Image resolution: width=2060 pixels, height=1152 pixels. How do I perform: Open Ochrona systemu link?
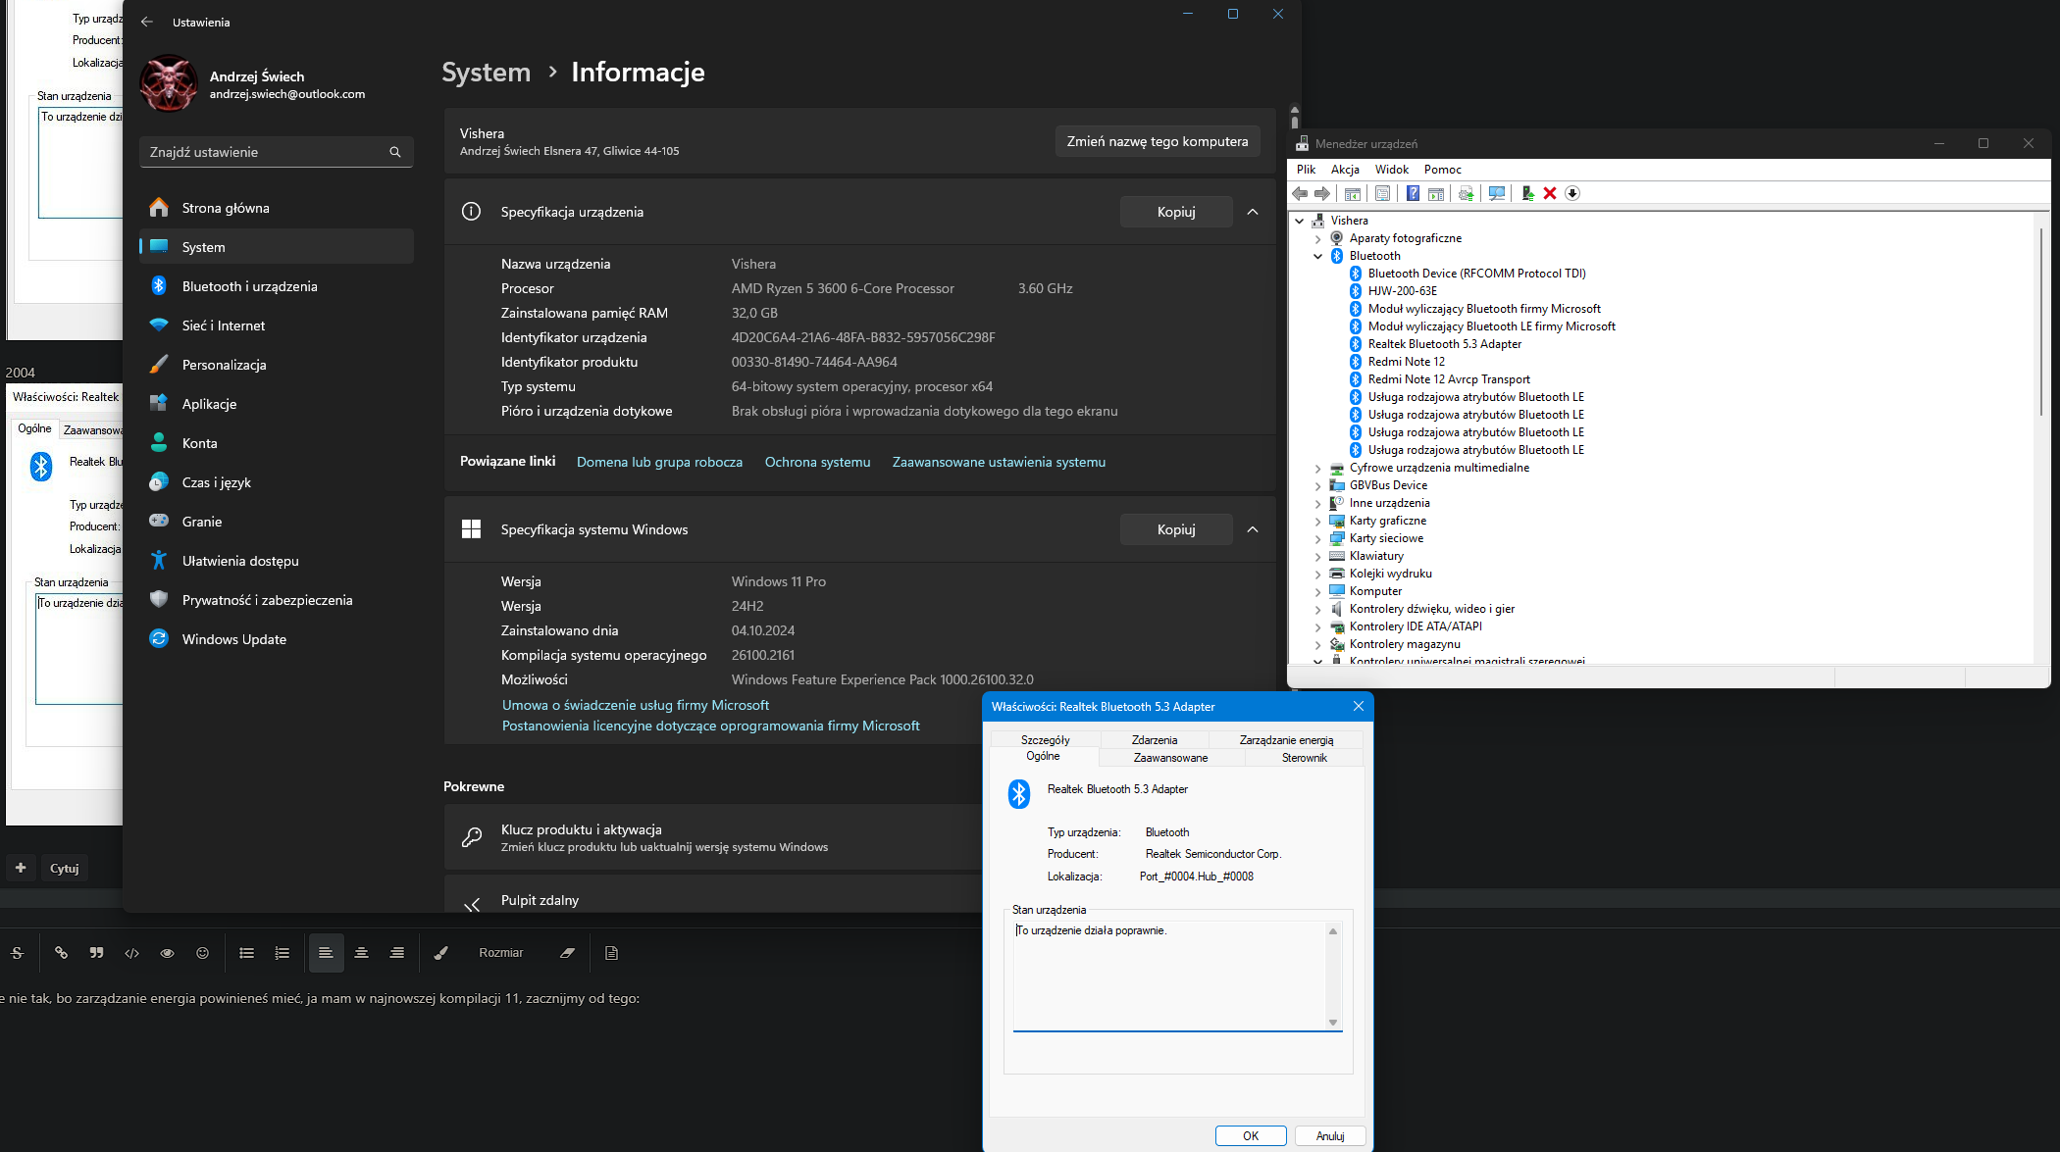click(x=817, y=462)
